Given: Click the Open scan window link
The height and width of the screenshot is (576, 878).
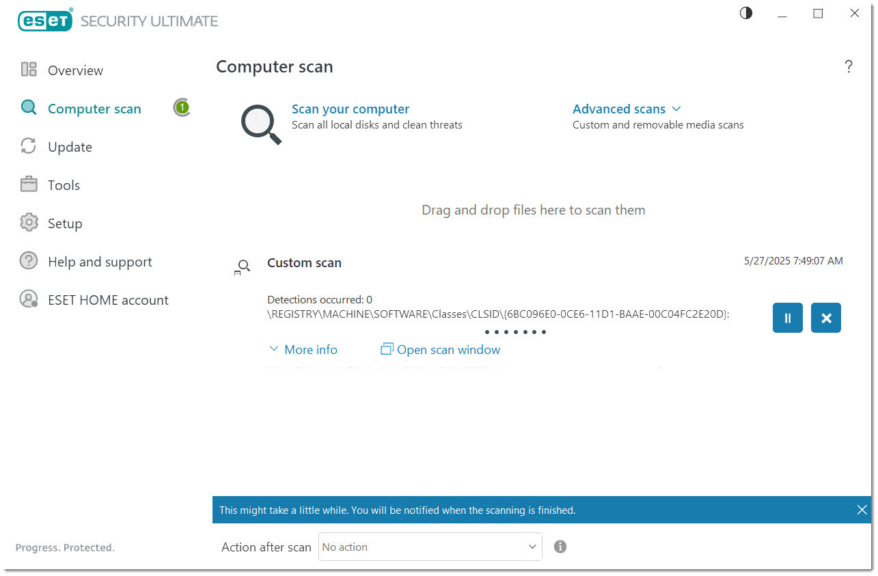Looking at the screenshot, I should point(448,349).
